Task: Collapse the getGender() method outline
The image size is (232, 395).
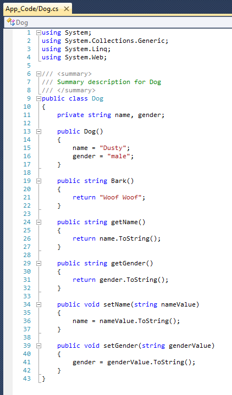Action: coord(38,264)
